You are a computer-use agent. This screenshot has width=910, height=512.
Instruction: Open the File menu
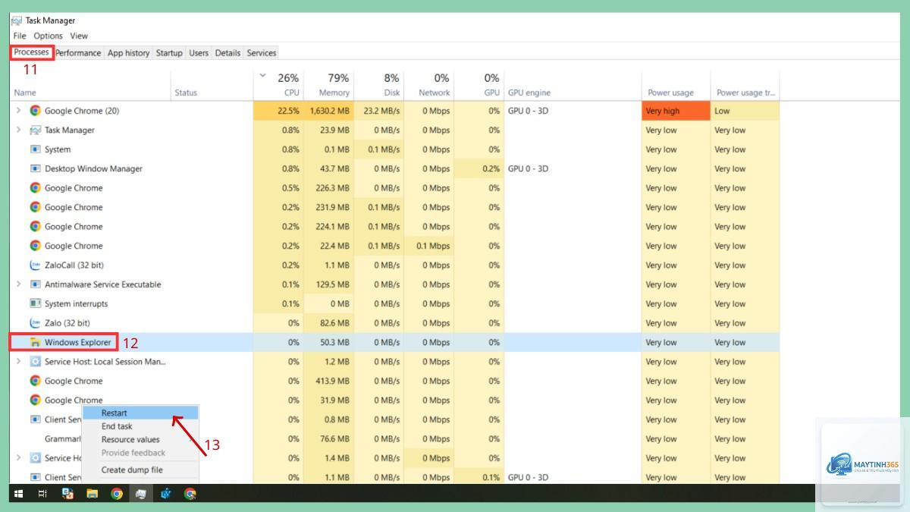pyautogui.click(x=20, y=36)
